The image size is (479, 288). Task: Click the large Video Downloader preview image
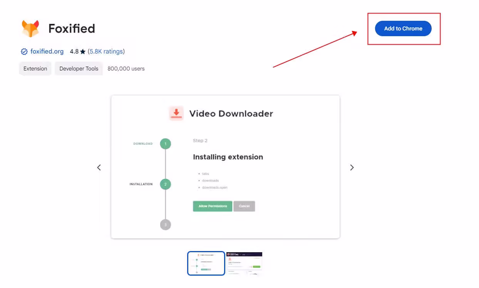[225, 167]
